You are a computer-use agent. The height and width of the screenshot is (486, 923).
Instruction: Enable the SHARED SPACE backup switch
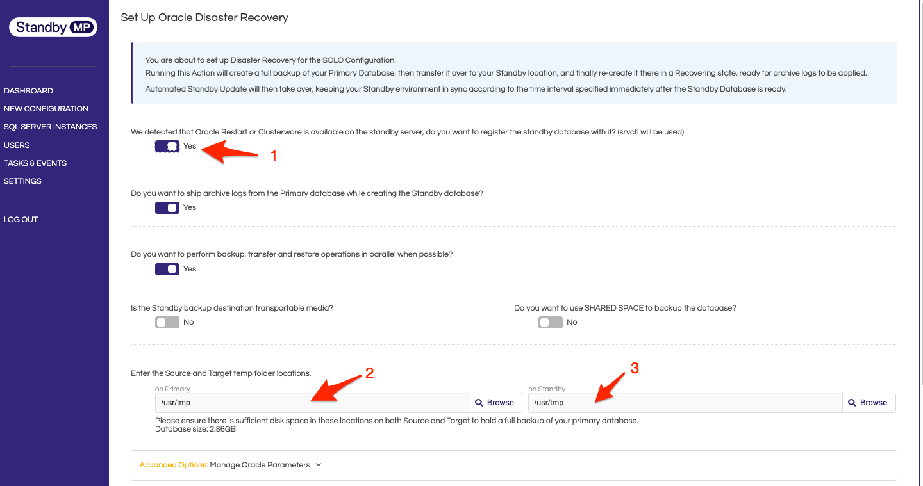pos(551,322)
